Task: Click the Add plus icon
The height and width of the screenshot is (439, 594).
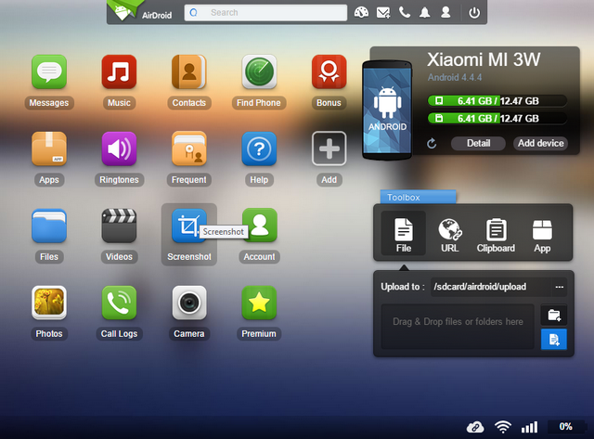Action: point(329,148)
